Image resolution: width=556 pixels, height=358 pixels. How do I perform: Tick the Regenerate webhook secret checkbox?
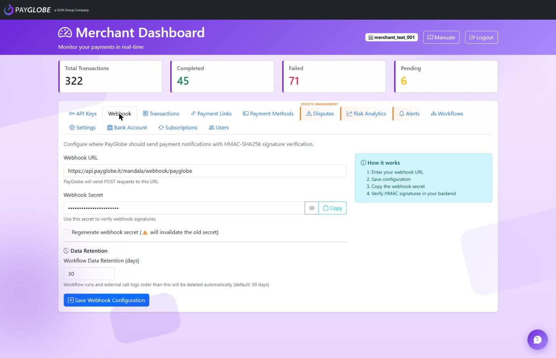tap(66, 232)
